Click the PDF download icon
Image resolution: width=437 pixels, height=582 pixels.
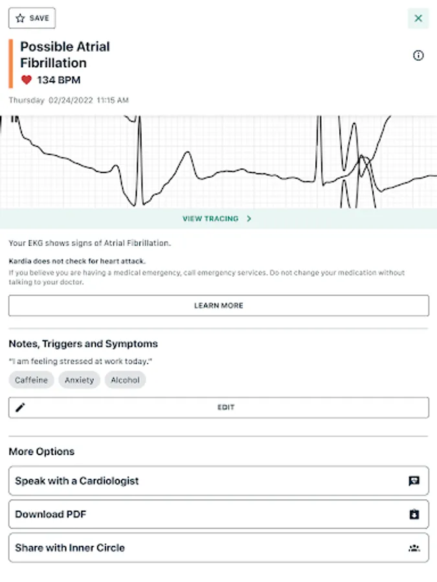coord(414,515)
